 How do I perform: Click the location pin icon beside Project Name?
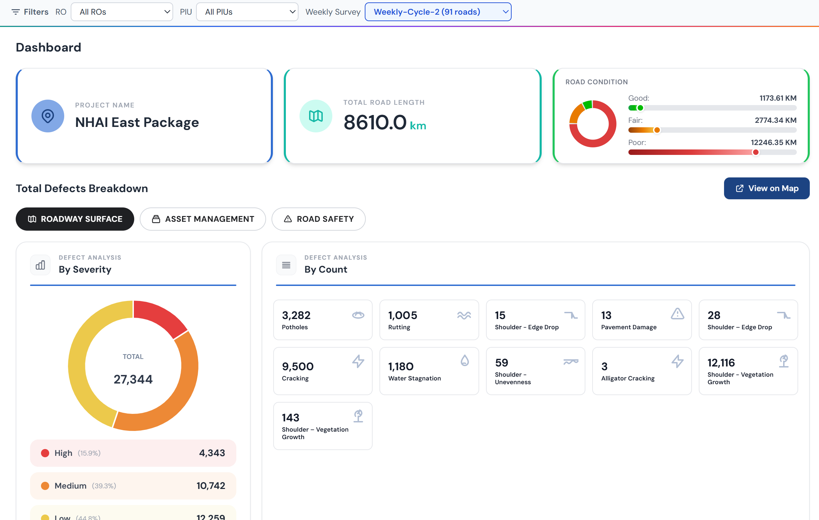tap(48, 116)
